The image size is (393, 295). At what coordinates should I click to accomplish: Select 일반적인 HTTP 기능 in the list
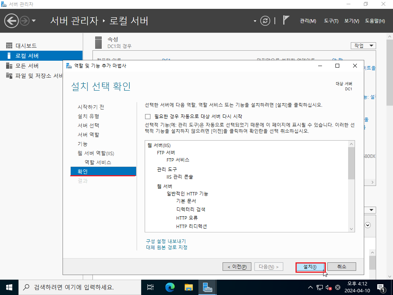(x=187, y=194)
